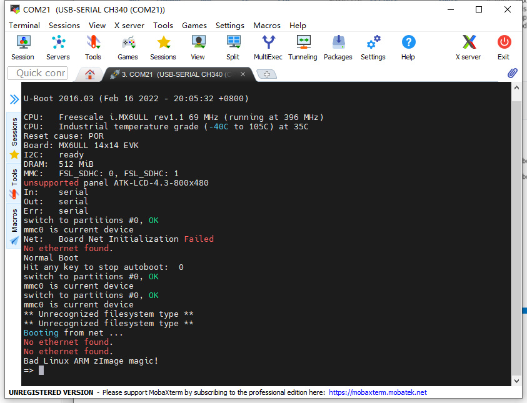Open a new tab with the plus button
The height and width of the screenshot is (403, 527).
[266, 74]
